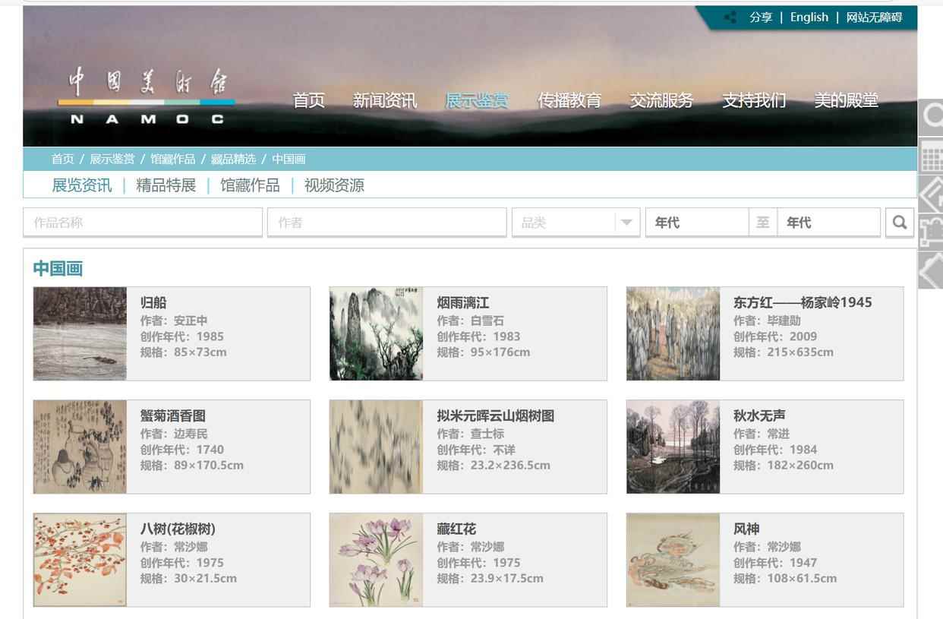Viewport: 943px width, 619px height.
Task: Click the search magnifier button in filter bar
Action: 900,223
